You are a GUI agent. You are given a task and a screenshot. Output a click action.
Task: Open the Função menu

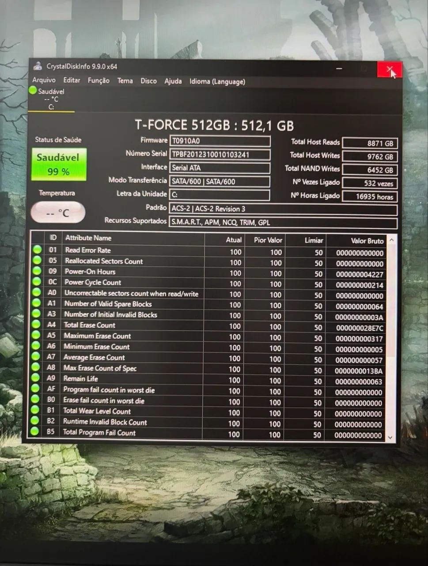pyautogui.click(x=98, y=80)
